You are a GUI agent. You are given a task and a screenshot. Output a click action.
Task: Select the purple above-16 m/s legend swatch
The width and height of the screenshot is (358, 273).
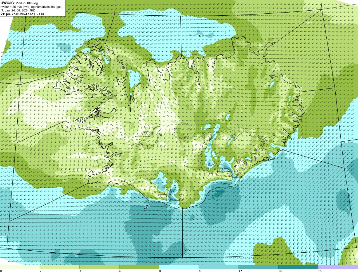point(338,267)
